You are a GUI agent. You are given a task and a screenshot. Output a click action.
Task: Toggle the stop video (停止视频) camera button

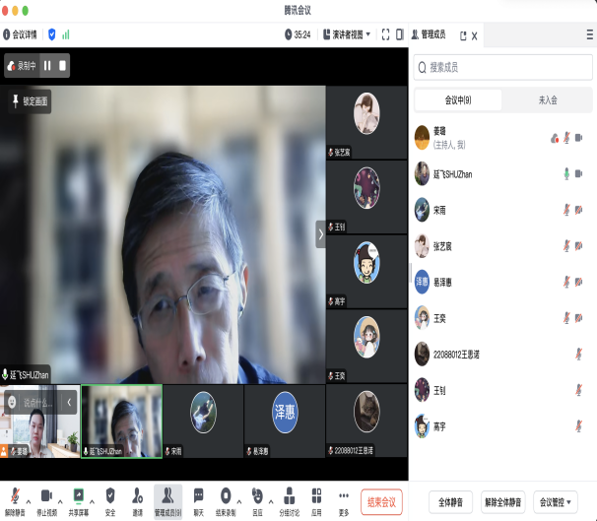click(45, 495)
